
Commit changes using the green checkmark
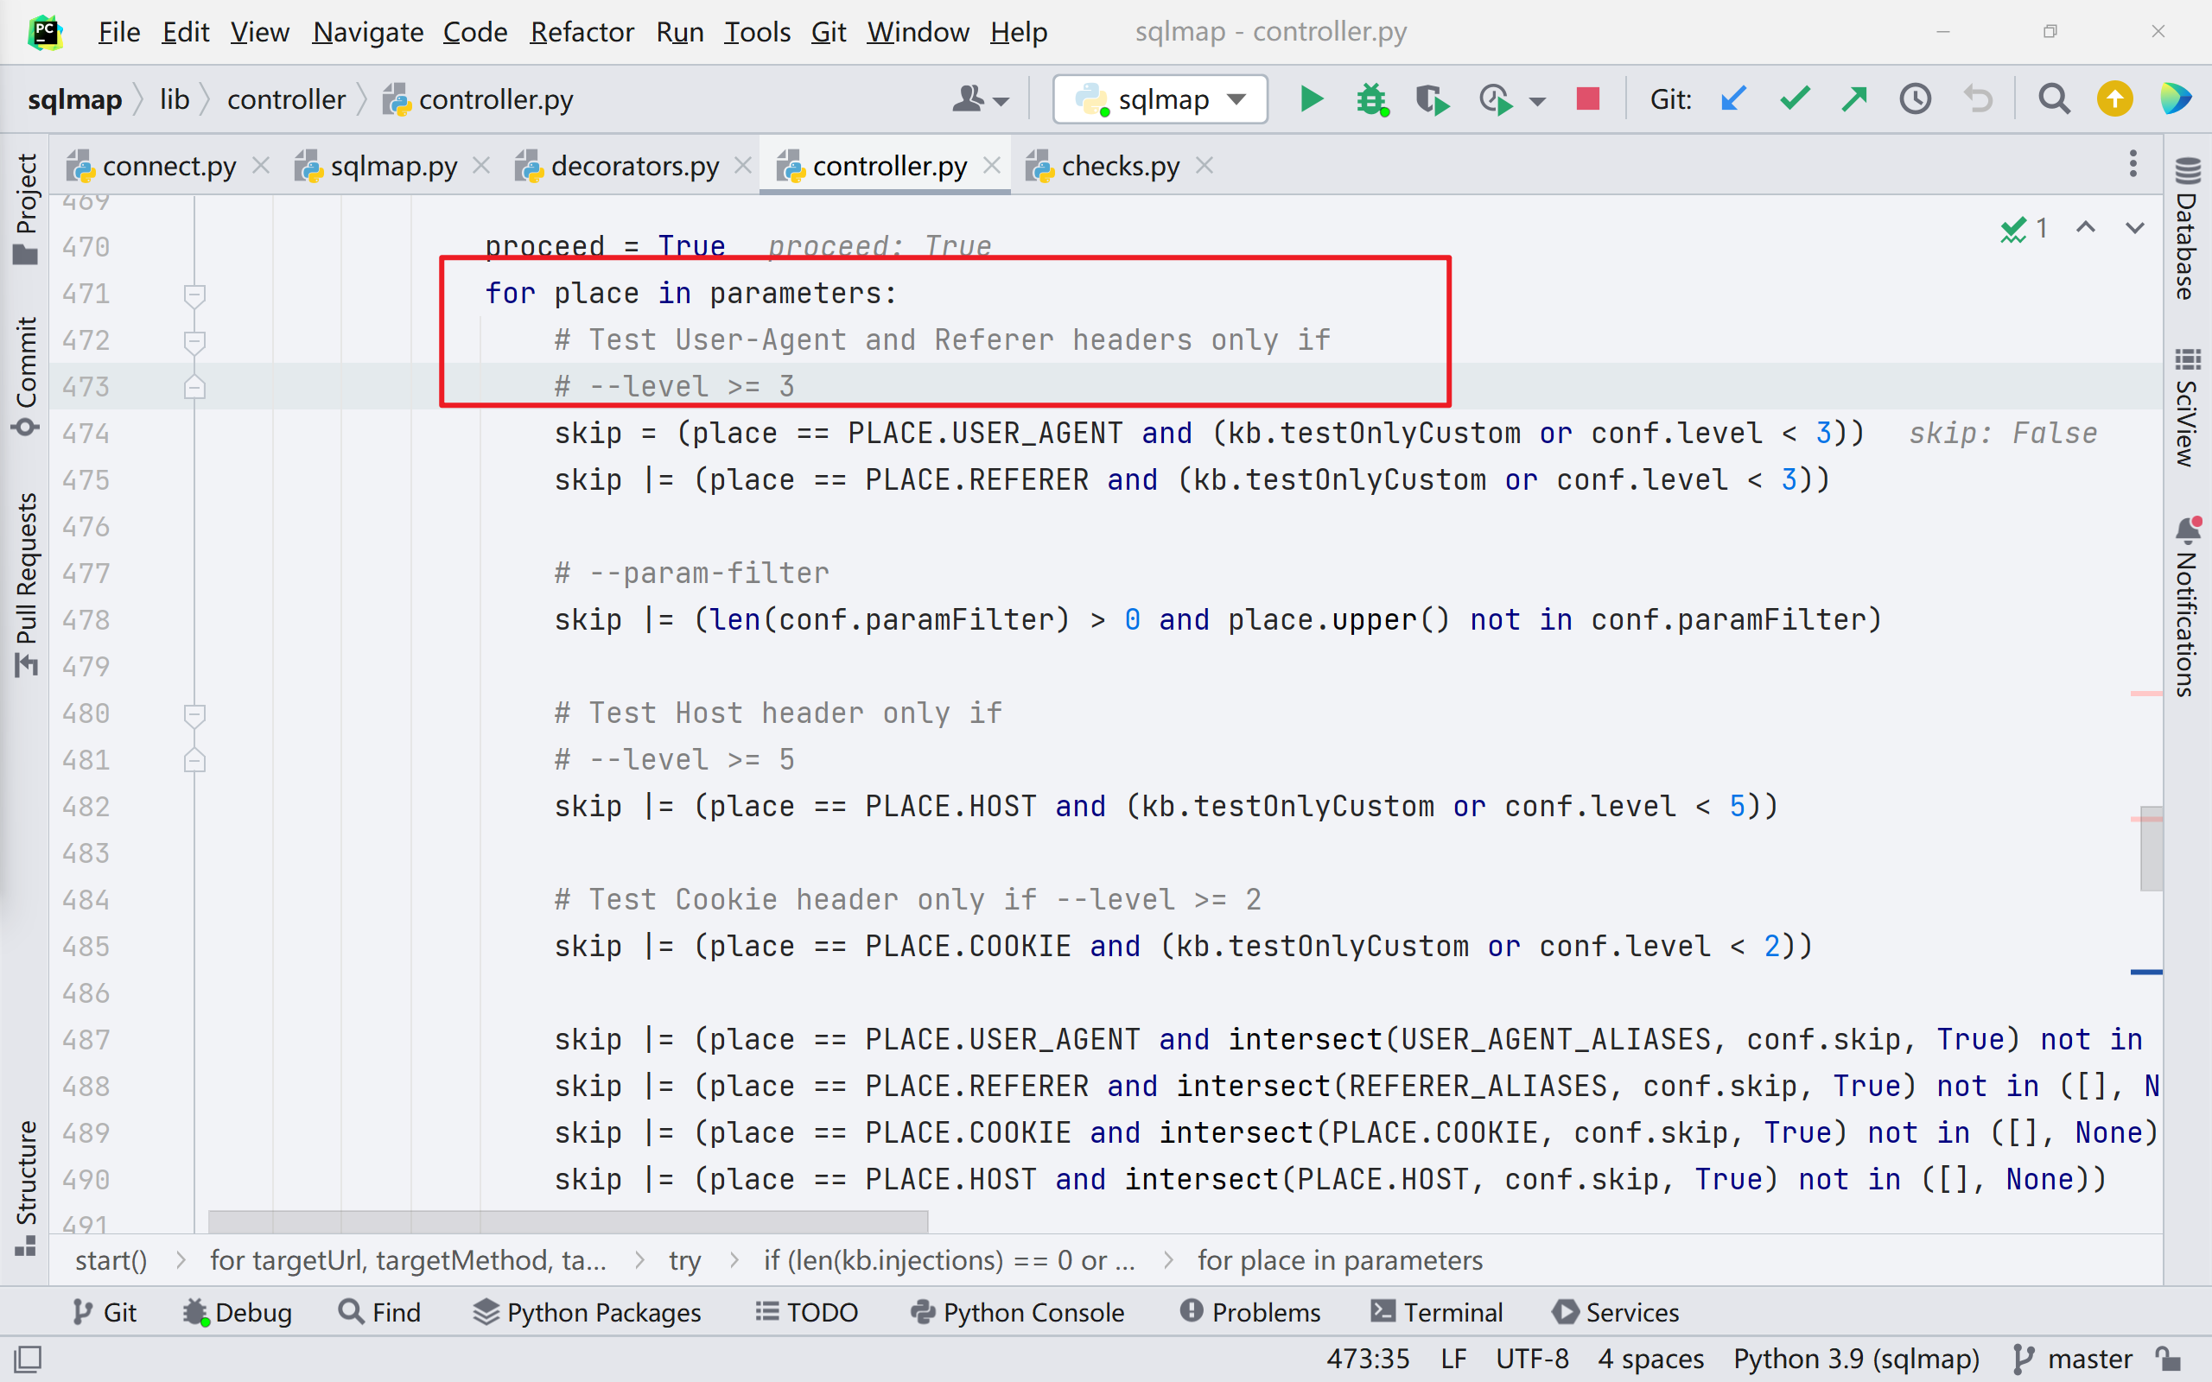click(x=1795, y=98)
